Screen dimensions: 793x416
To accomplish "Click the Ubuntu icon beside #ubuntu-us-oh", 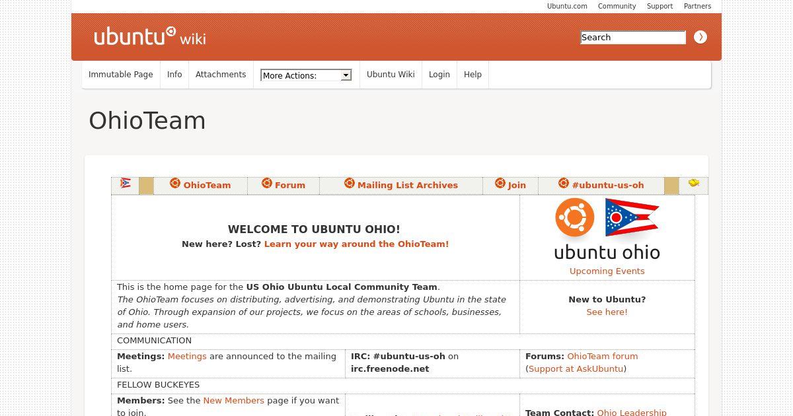I will (x=564, y=183).
